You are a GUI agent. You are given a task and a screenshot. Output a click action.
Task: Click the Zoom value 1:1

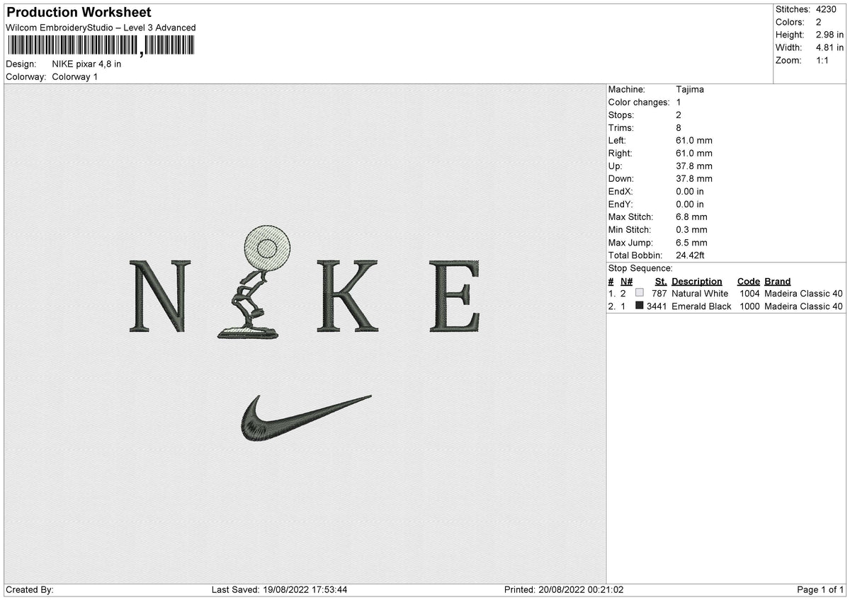tap(823, 60)
